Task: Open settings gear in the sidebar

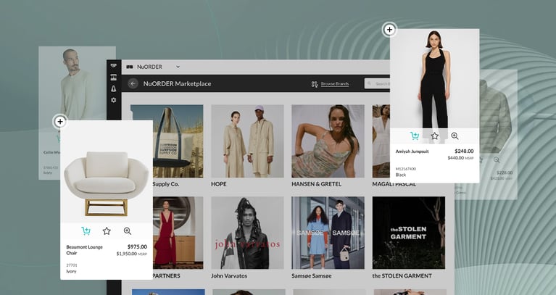Action: 114,100
